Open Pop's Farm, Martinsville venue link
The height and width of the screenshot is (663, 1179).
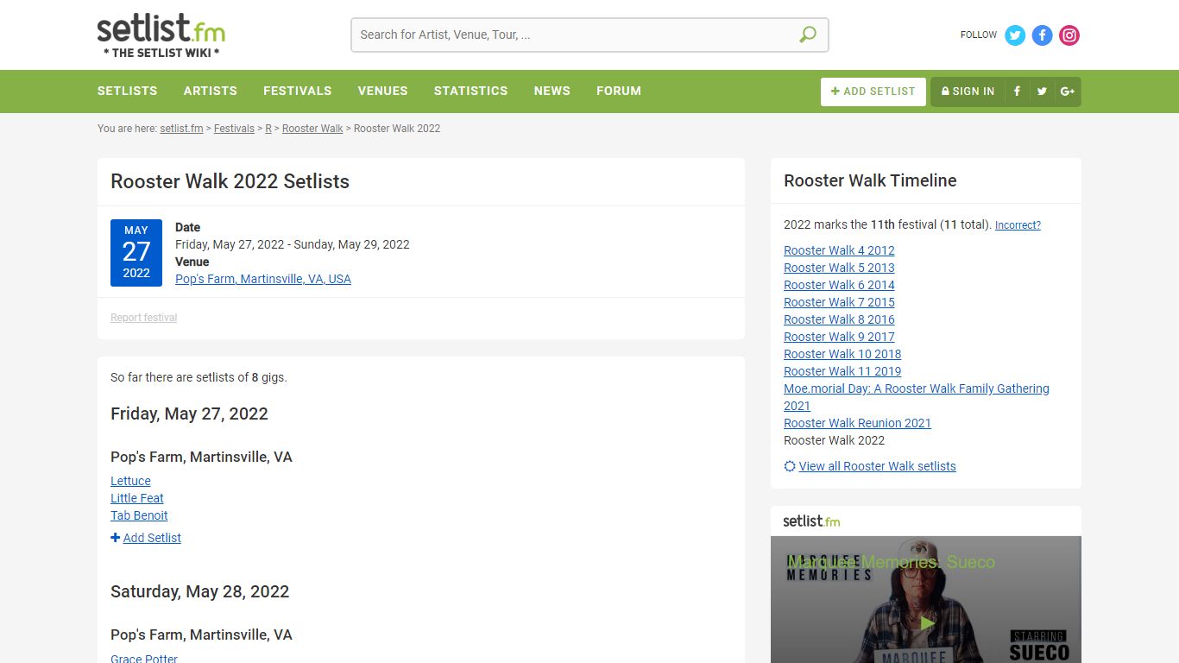pos(263,279)
